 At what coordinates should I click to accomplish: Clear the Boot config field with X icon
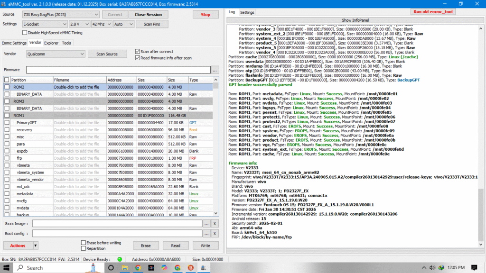(x=215, y=233)
